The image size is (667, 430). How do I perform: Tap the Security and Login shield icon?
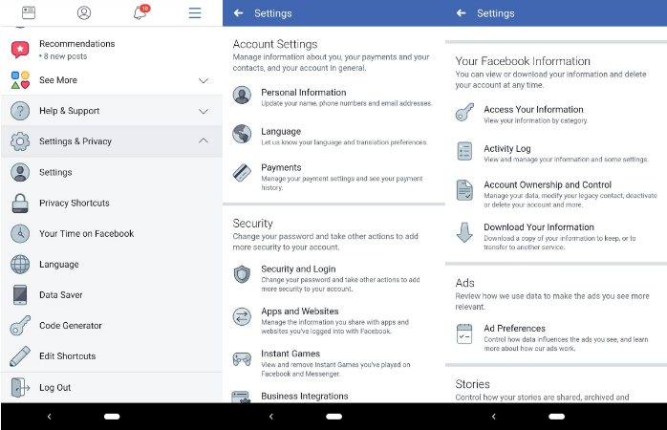point(242,274)
